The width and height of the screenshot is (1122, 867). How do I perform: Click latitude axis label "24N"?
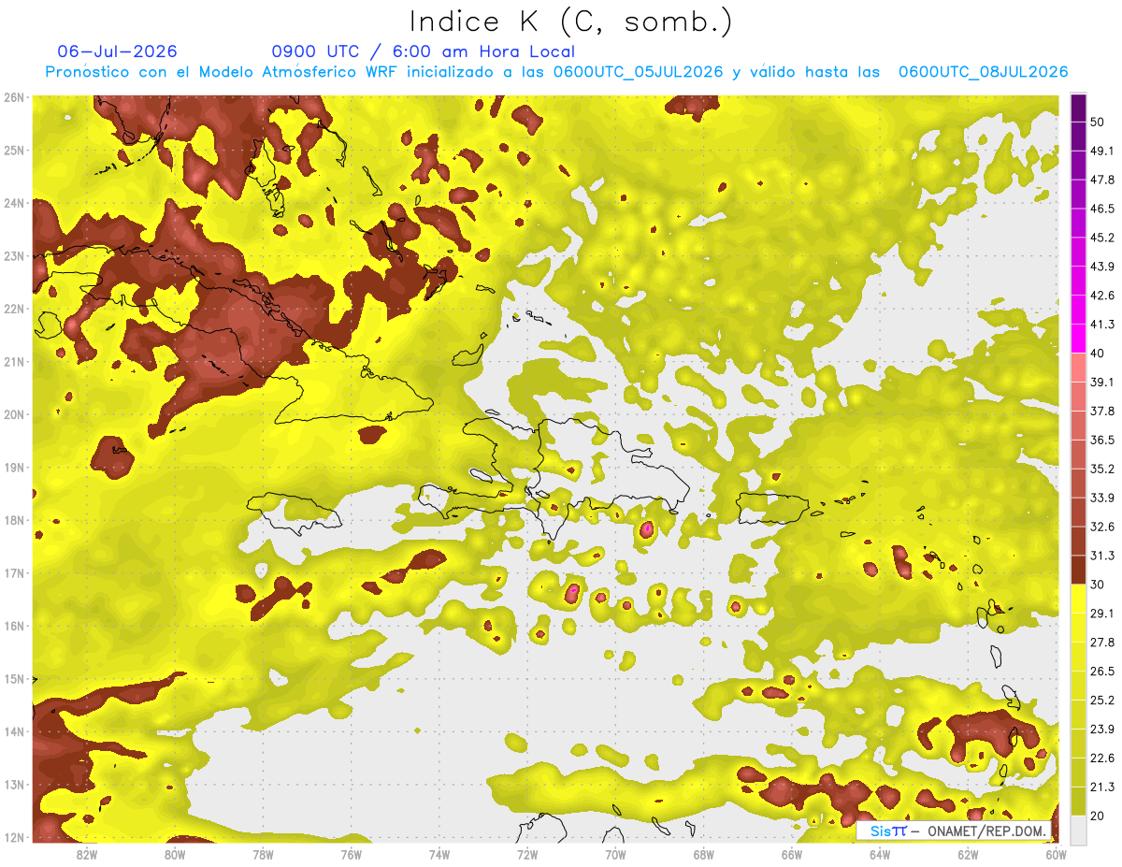coord(14,203)
